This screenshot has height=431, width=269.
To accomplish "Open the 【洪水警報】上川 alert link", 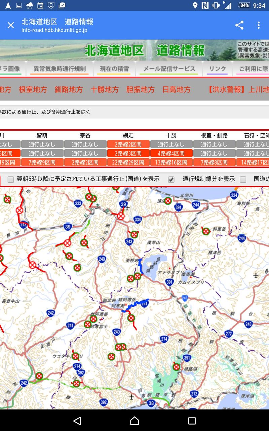I will (238, 90).
